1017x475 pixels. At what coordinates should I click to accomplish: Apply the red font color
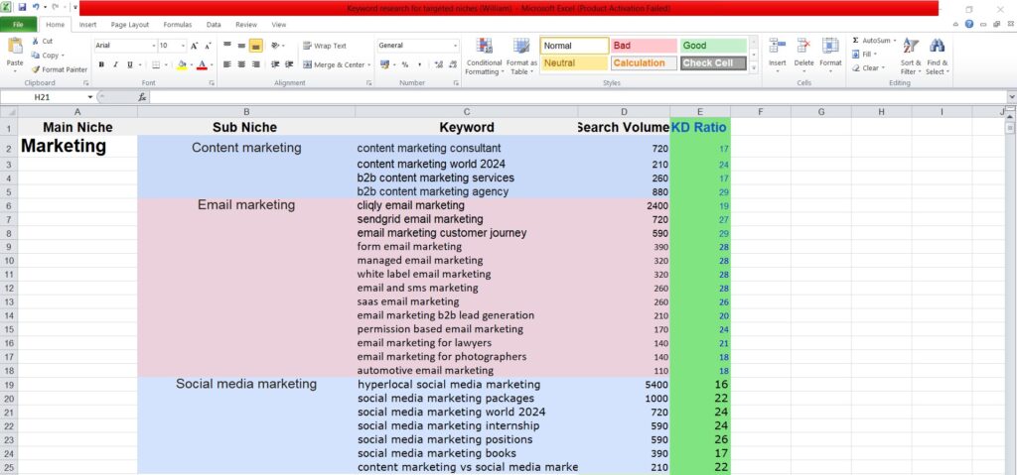click(202, 64)
